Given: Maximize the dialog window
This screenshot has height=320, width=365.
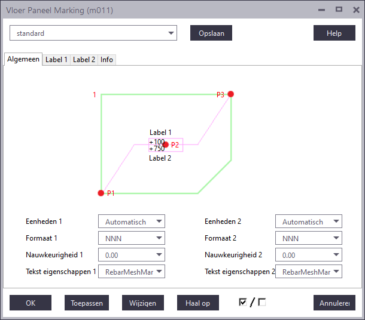Looking at the screenshot, I should pyautogui.click(x=339, y=10).
